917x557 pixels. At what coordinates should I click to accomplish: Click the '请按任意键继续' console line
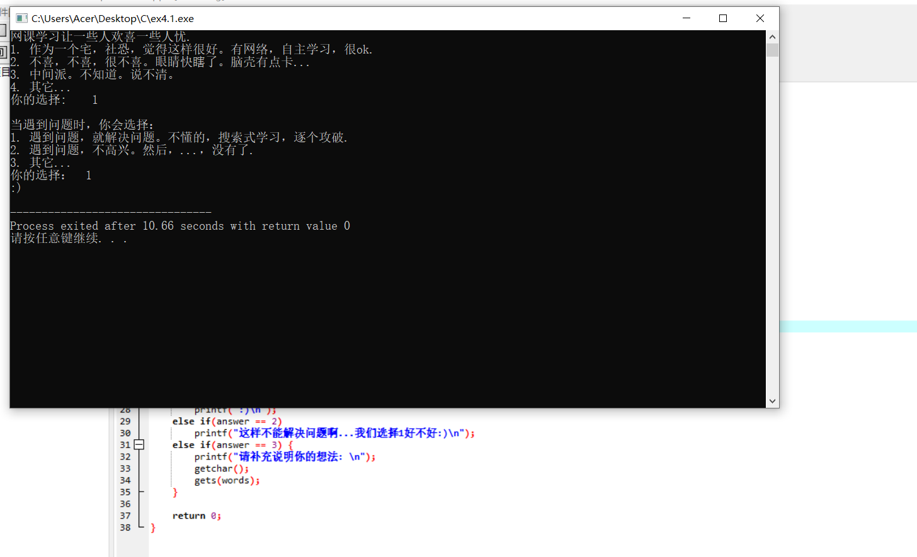coord(69,239)
